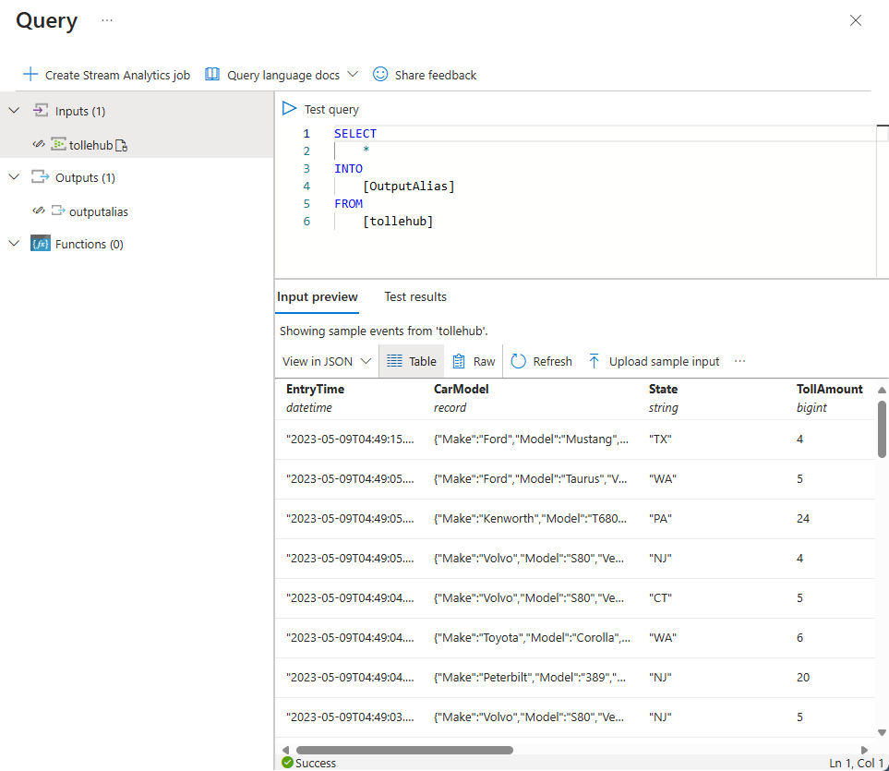Image resolution: width=889 pixels, height=771 pixels.
Task: Click the Functions braces icon
Action: (41, 243)
